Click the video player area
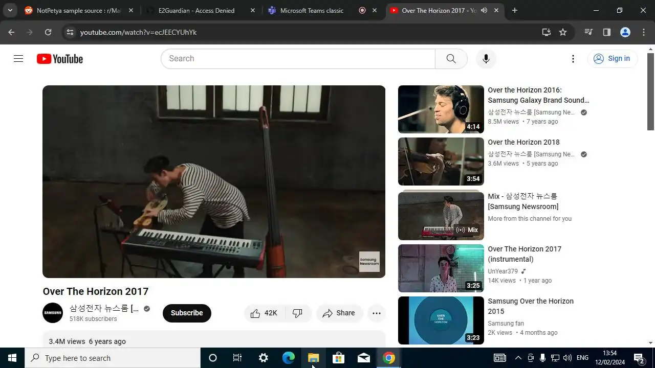 [214, 181]
